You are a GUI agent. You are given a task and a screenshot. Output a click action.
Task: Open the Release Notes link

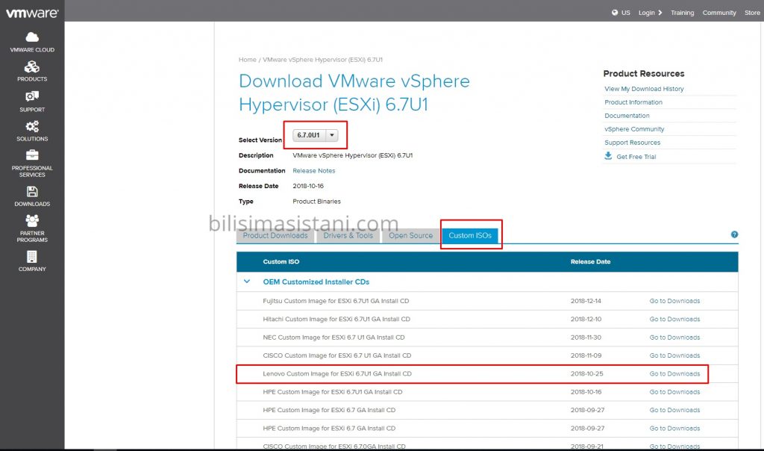click(314, 171)
